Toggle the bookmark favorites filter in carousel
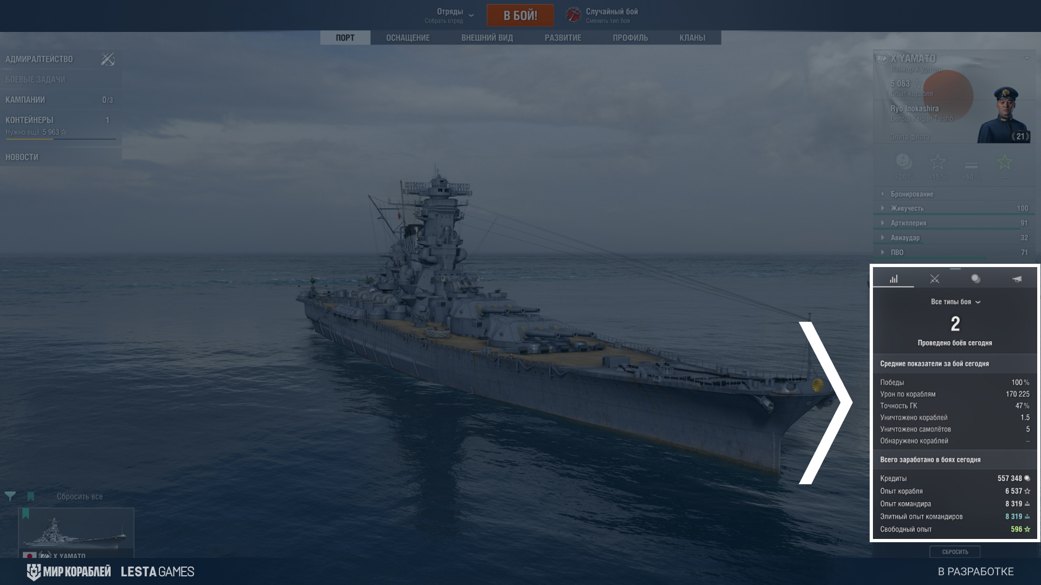The width and height of the screenshot is (1041, 585). coord(31,496)
